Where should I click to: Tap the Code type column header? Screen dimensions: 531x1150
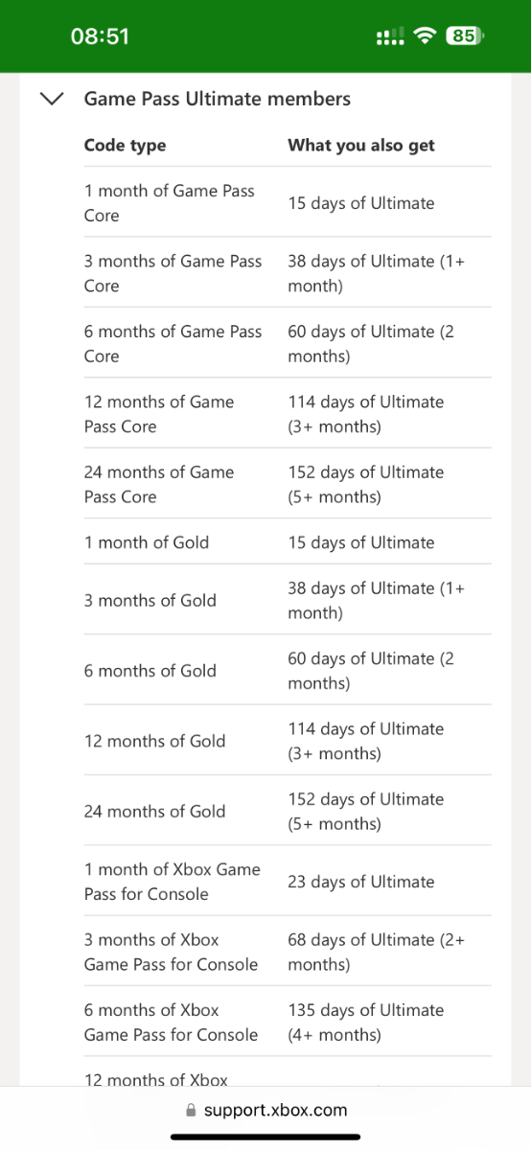click(125, 145)
